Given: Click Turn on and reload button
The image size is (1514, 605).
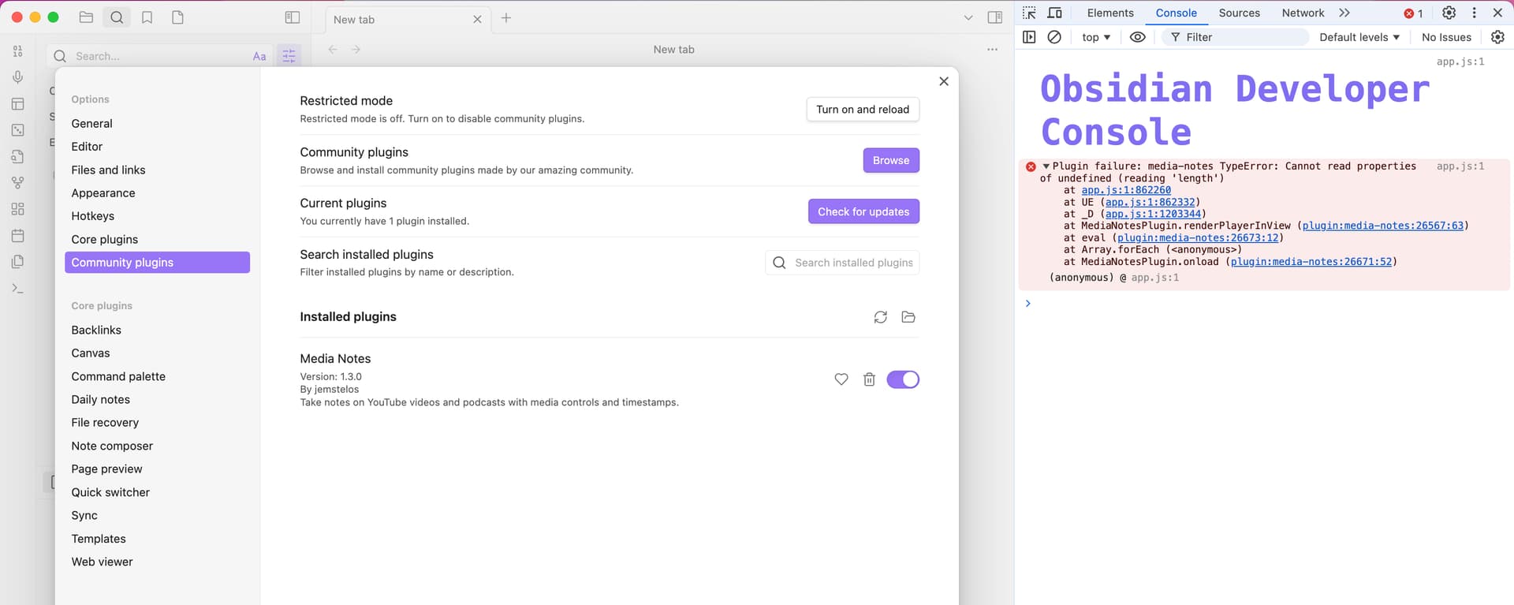Looking at the screenshot, I should (863, 110).
